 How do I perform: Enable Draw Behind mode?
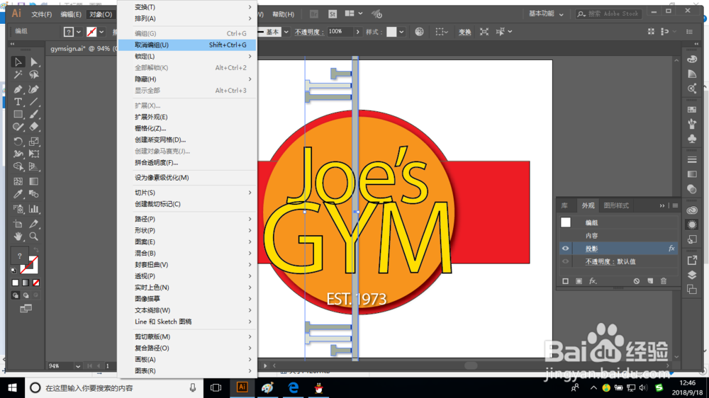(26, 295)
